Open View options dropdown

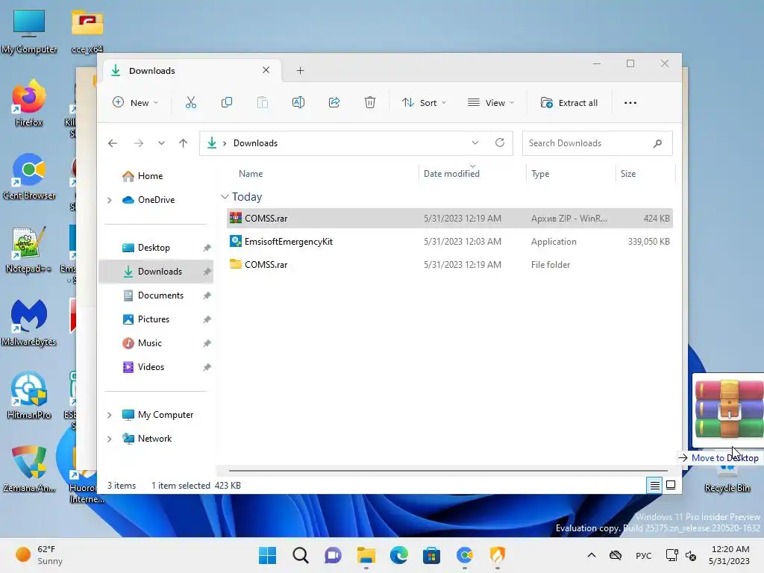click(x=491, y=103)
